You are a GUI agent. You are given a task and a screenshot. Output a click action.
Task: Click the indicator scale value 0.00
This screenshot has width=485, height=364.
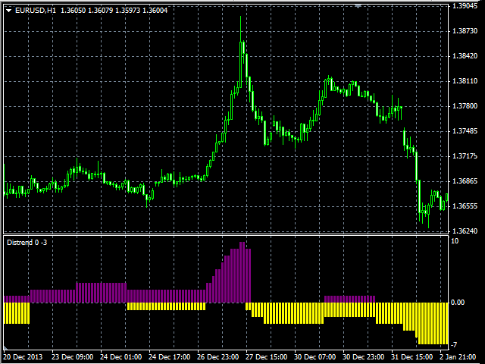[x=458, y=303]
